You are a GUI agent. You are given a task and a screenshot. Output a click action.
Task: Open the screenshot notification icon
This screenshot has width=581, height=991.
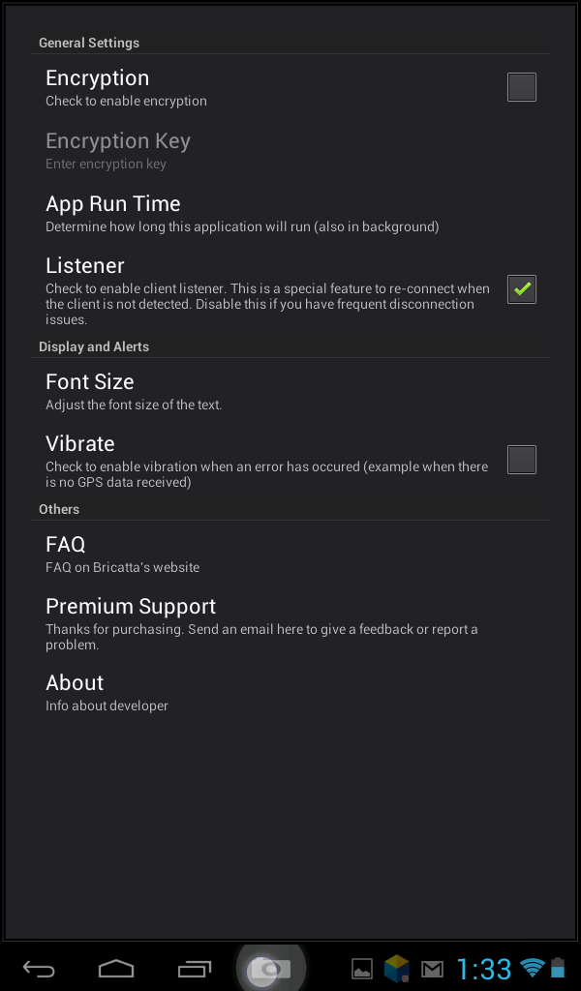click(360, 968)
